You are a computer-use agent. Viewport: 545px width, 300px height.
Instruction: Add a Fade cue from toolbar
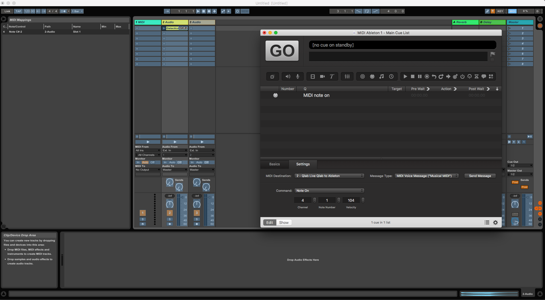(347, 76)
